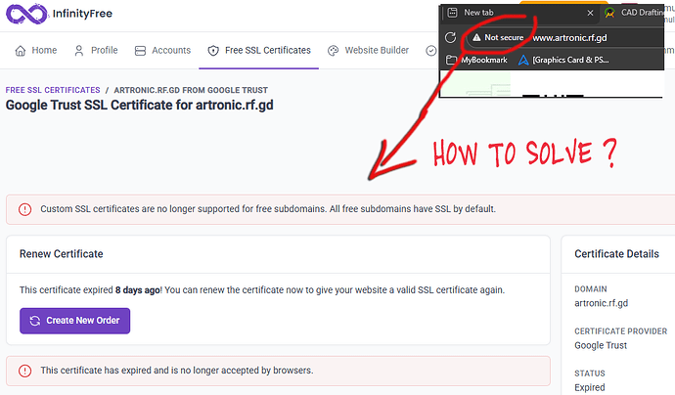Click the Profile person icon

78,50
